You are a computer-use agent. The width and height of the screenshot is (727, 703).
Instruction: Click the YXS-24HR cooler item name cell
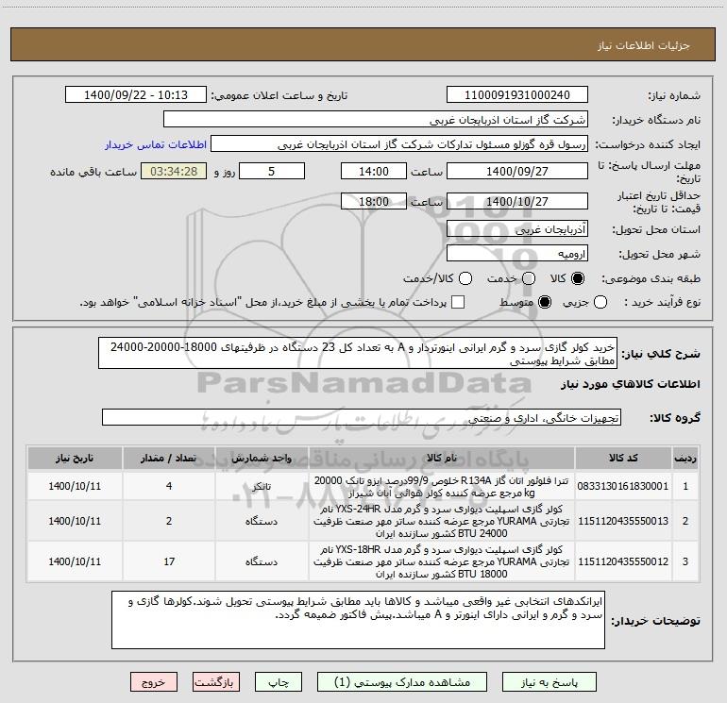tap(442, 521)
